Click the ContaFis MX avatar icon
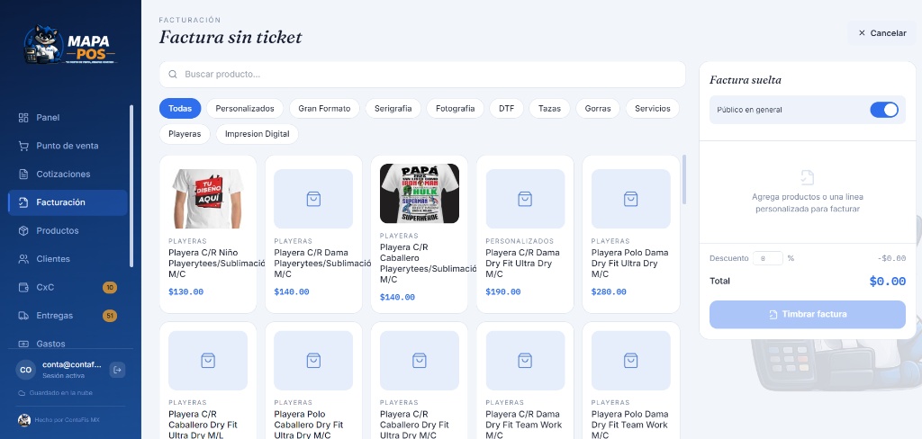 [x=24, y=419]
